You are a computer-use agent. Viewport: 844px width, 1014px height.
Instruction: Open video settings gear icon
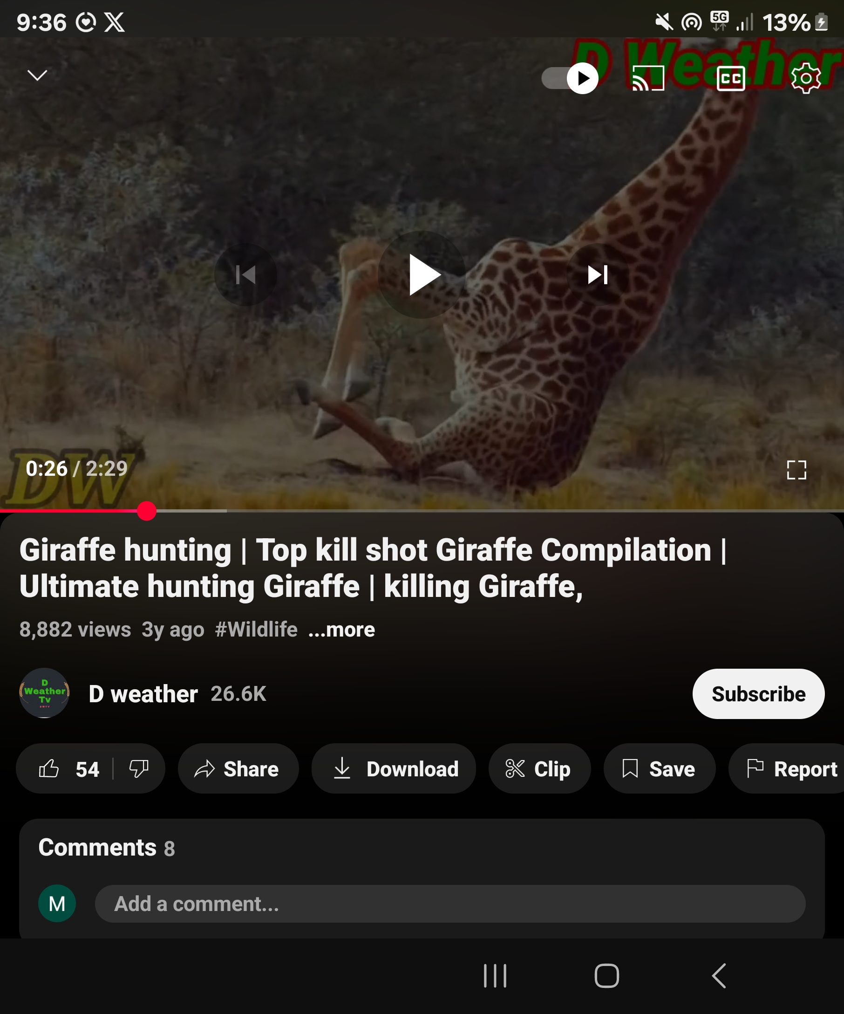805,78
